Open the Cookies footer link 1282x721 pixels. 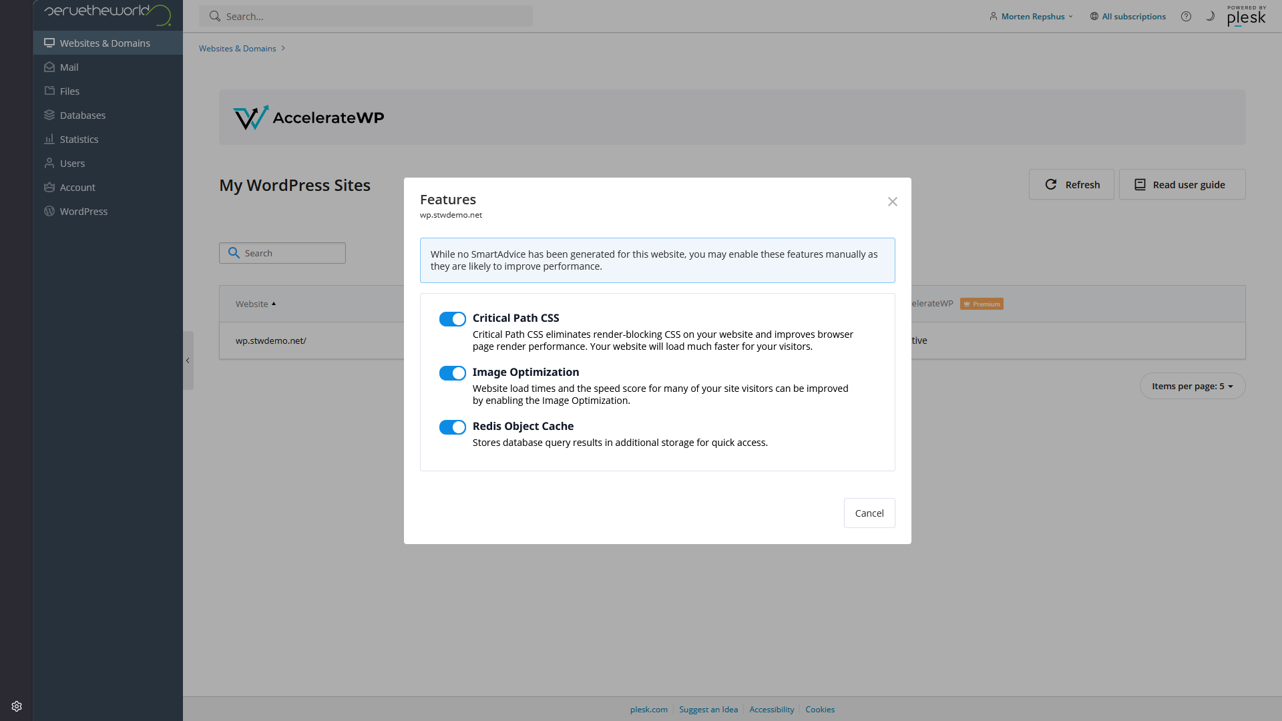click(819, 710)
